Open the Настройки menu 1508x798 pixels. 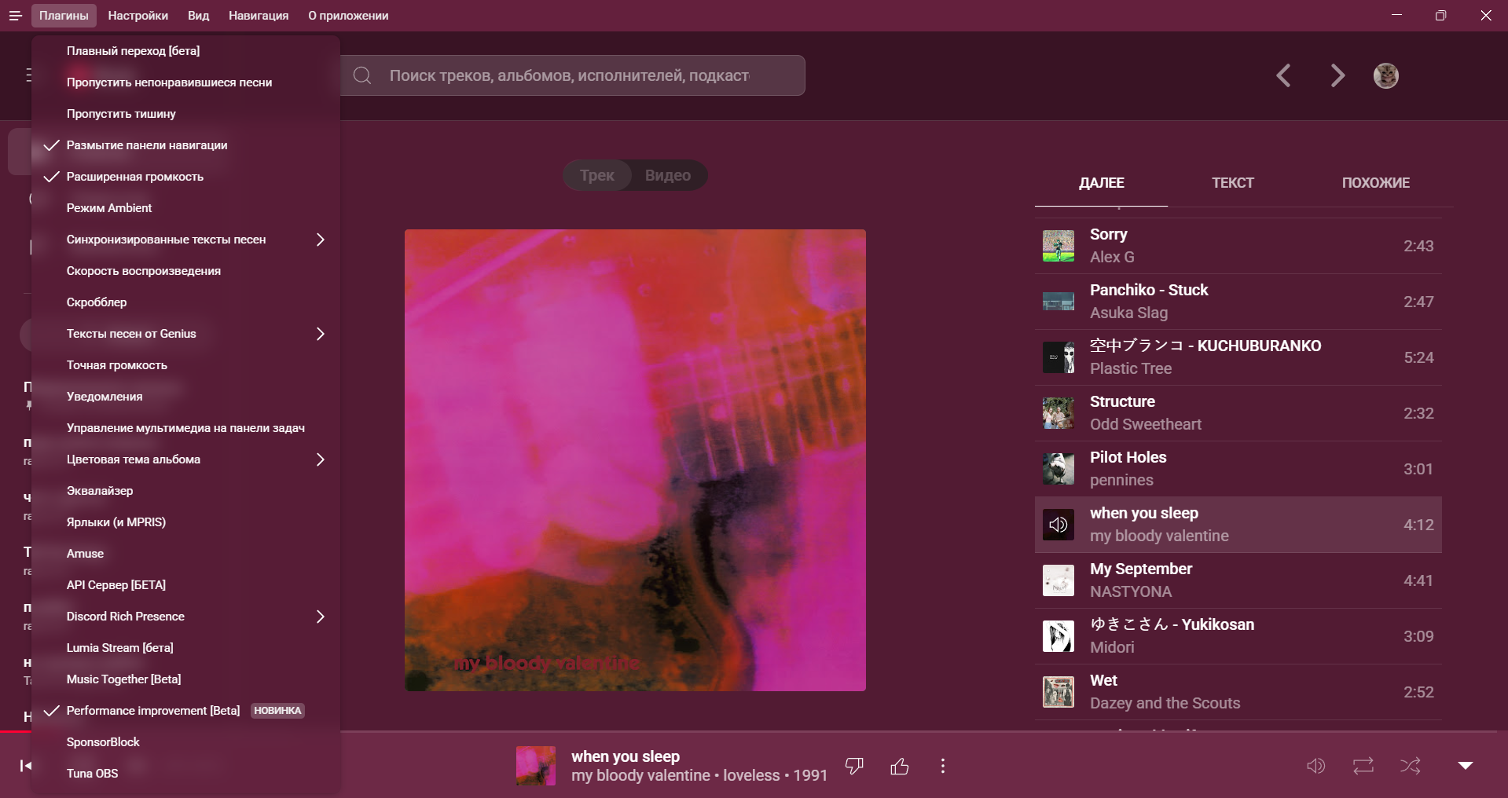tap(138, 16)
